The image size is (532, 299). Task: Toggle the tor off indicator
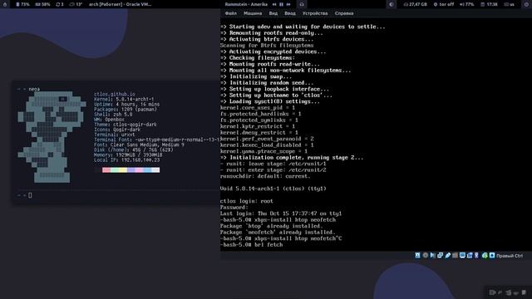pos(443,4)
